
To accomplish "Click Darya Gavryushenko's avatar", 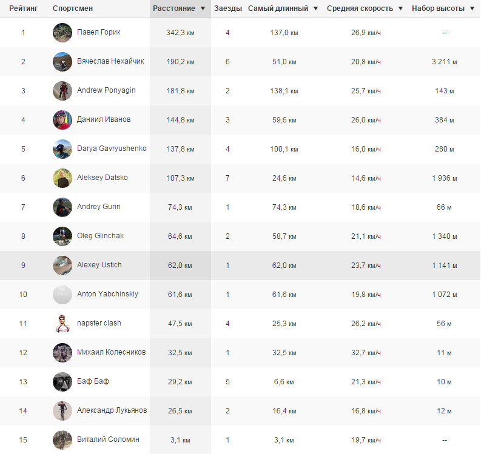I will (x=62, y=149).
